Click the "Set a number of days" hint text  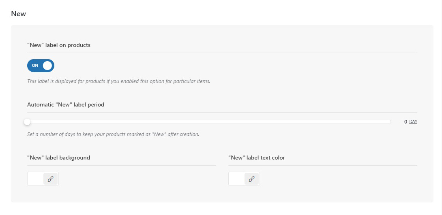click(x=113, y=134)
